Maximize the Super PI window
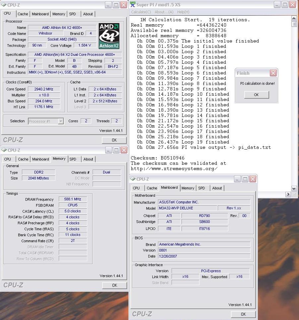This screenshot has height=320, width=299. pos(285,5)
